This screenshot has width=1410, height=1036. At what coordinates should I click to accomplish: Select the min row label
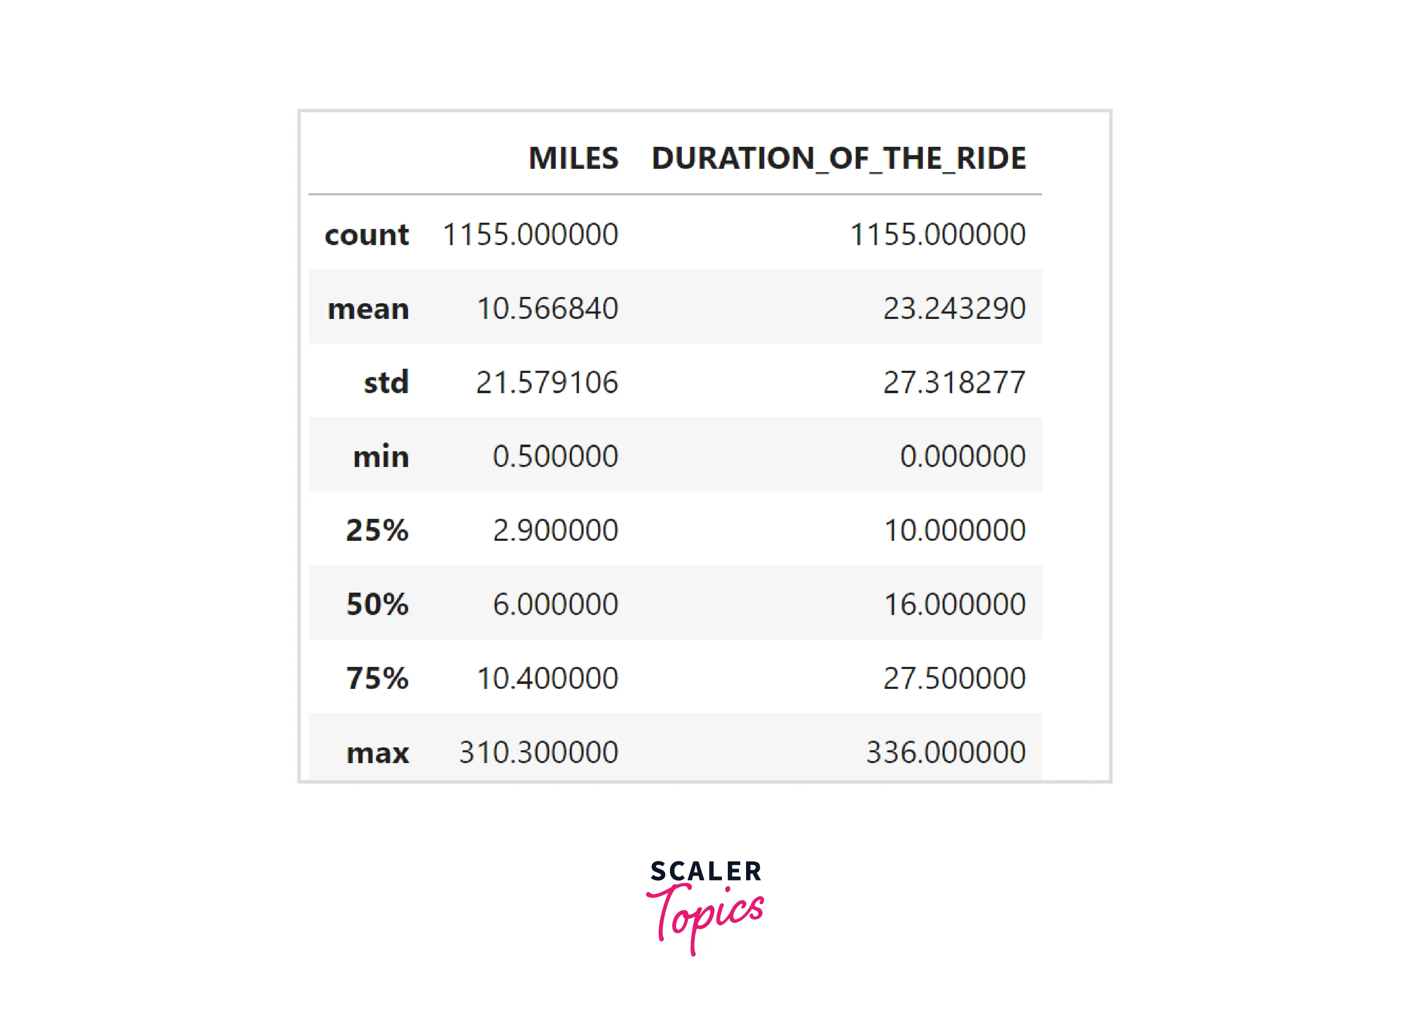381,457
